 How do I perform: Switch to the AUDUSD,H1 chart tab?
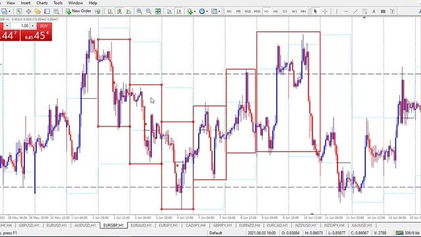pyautogui.click(x=85, y=225)
